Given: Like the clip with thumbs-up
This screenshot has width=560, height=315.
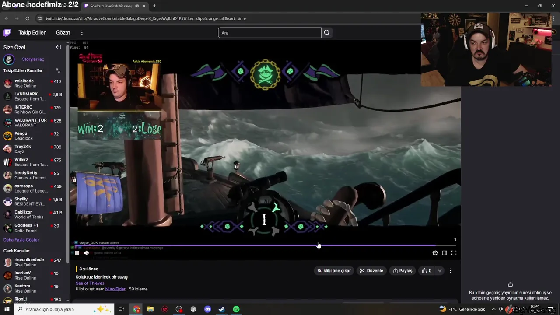Looking at the screenshot, I should point(427,271).
